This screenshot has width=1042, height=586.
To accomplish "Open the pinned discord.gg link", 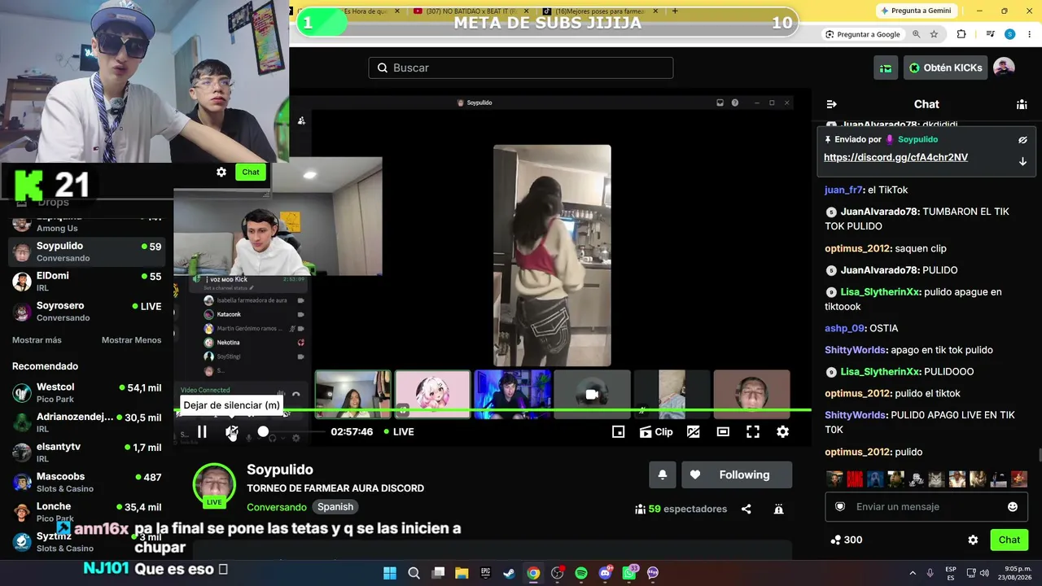I will 895,158.
